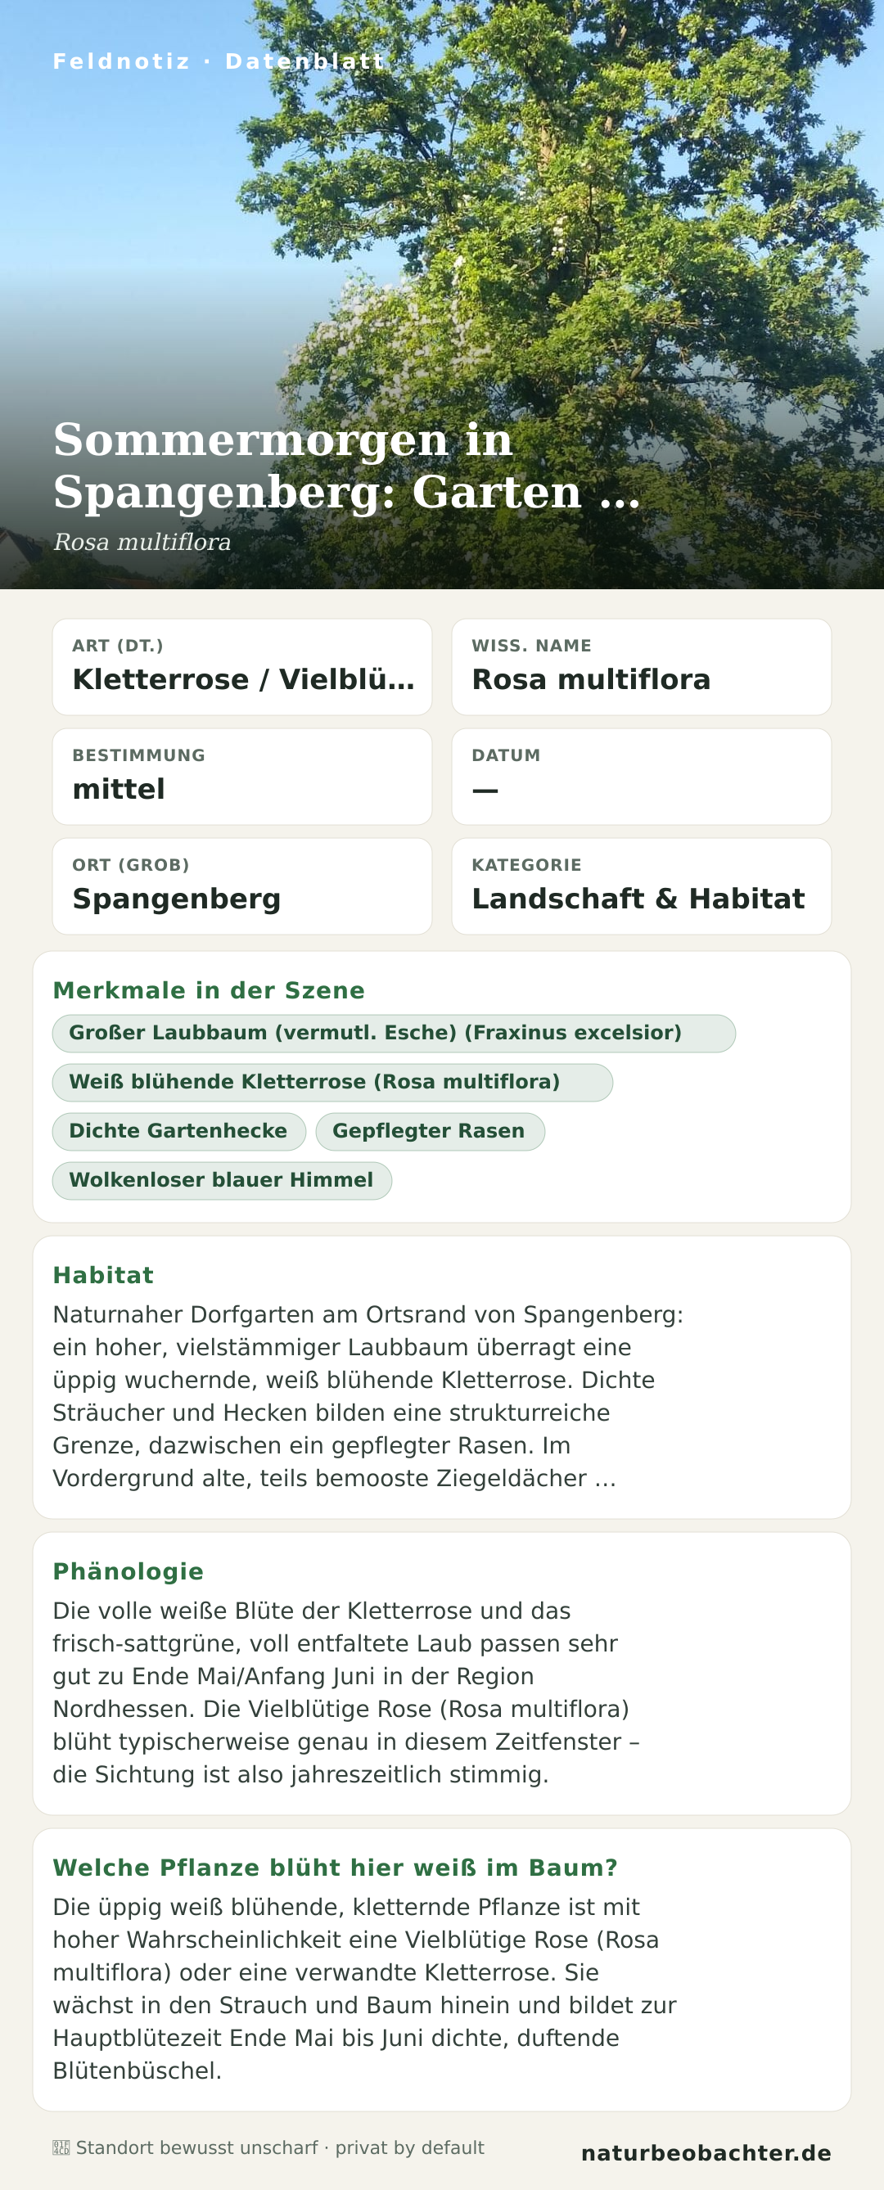Click the Wiss. Name Rosa multiflora card
Viewport: 884px width, 2190px height.
[641, 667]
